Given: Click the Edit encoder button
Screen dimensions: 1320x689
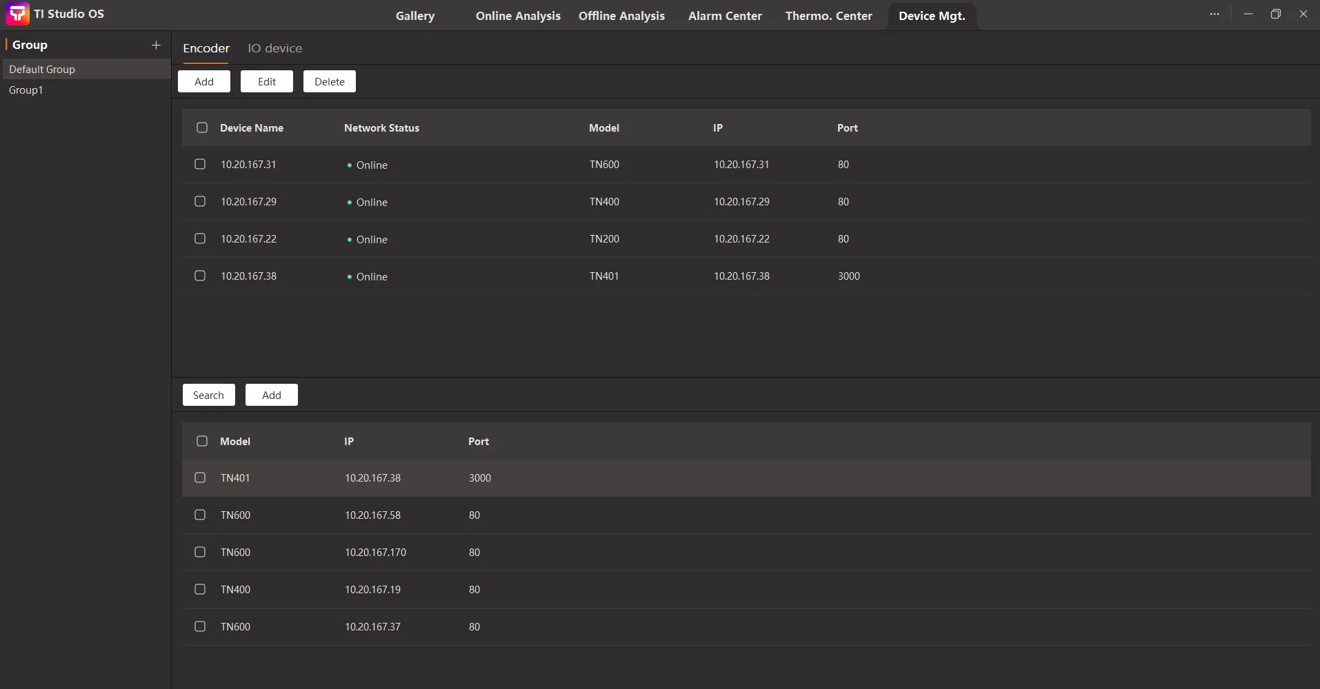Looking at the screenshot, I should [x=266, y=81].
